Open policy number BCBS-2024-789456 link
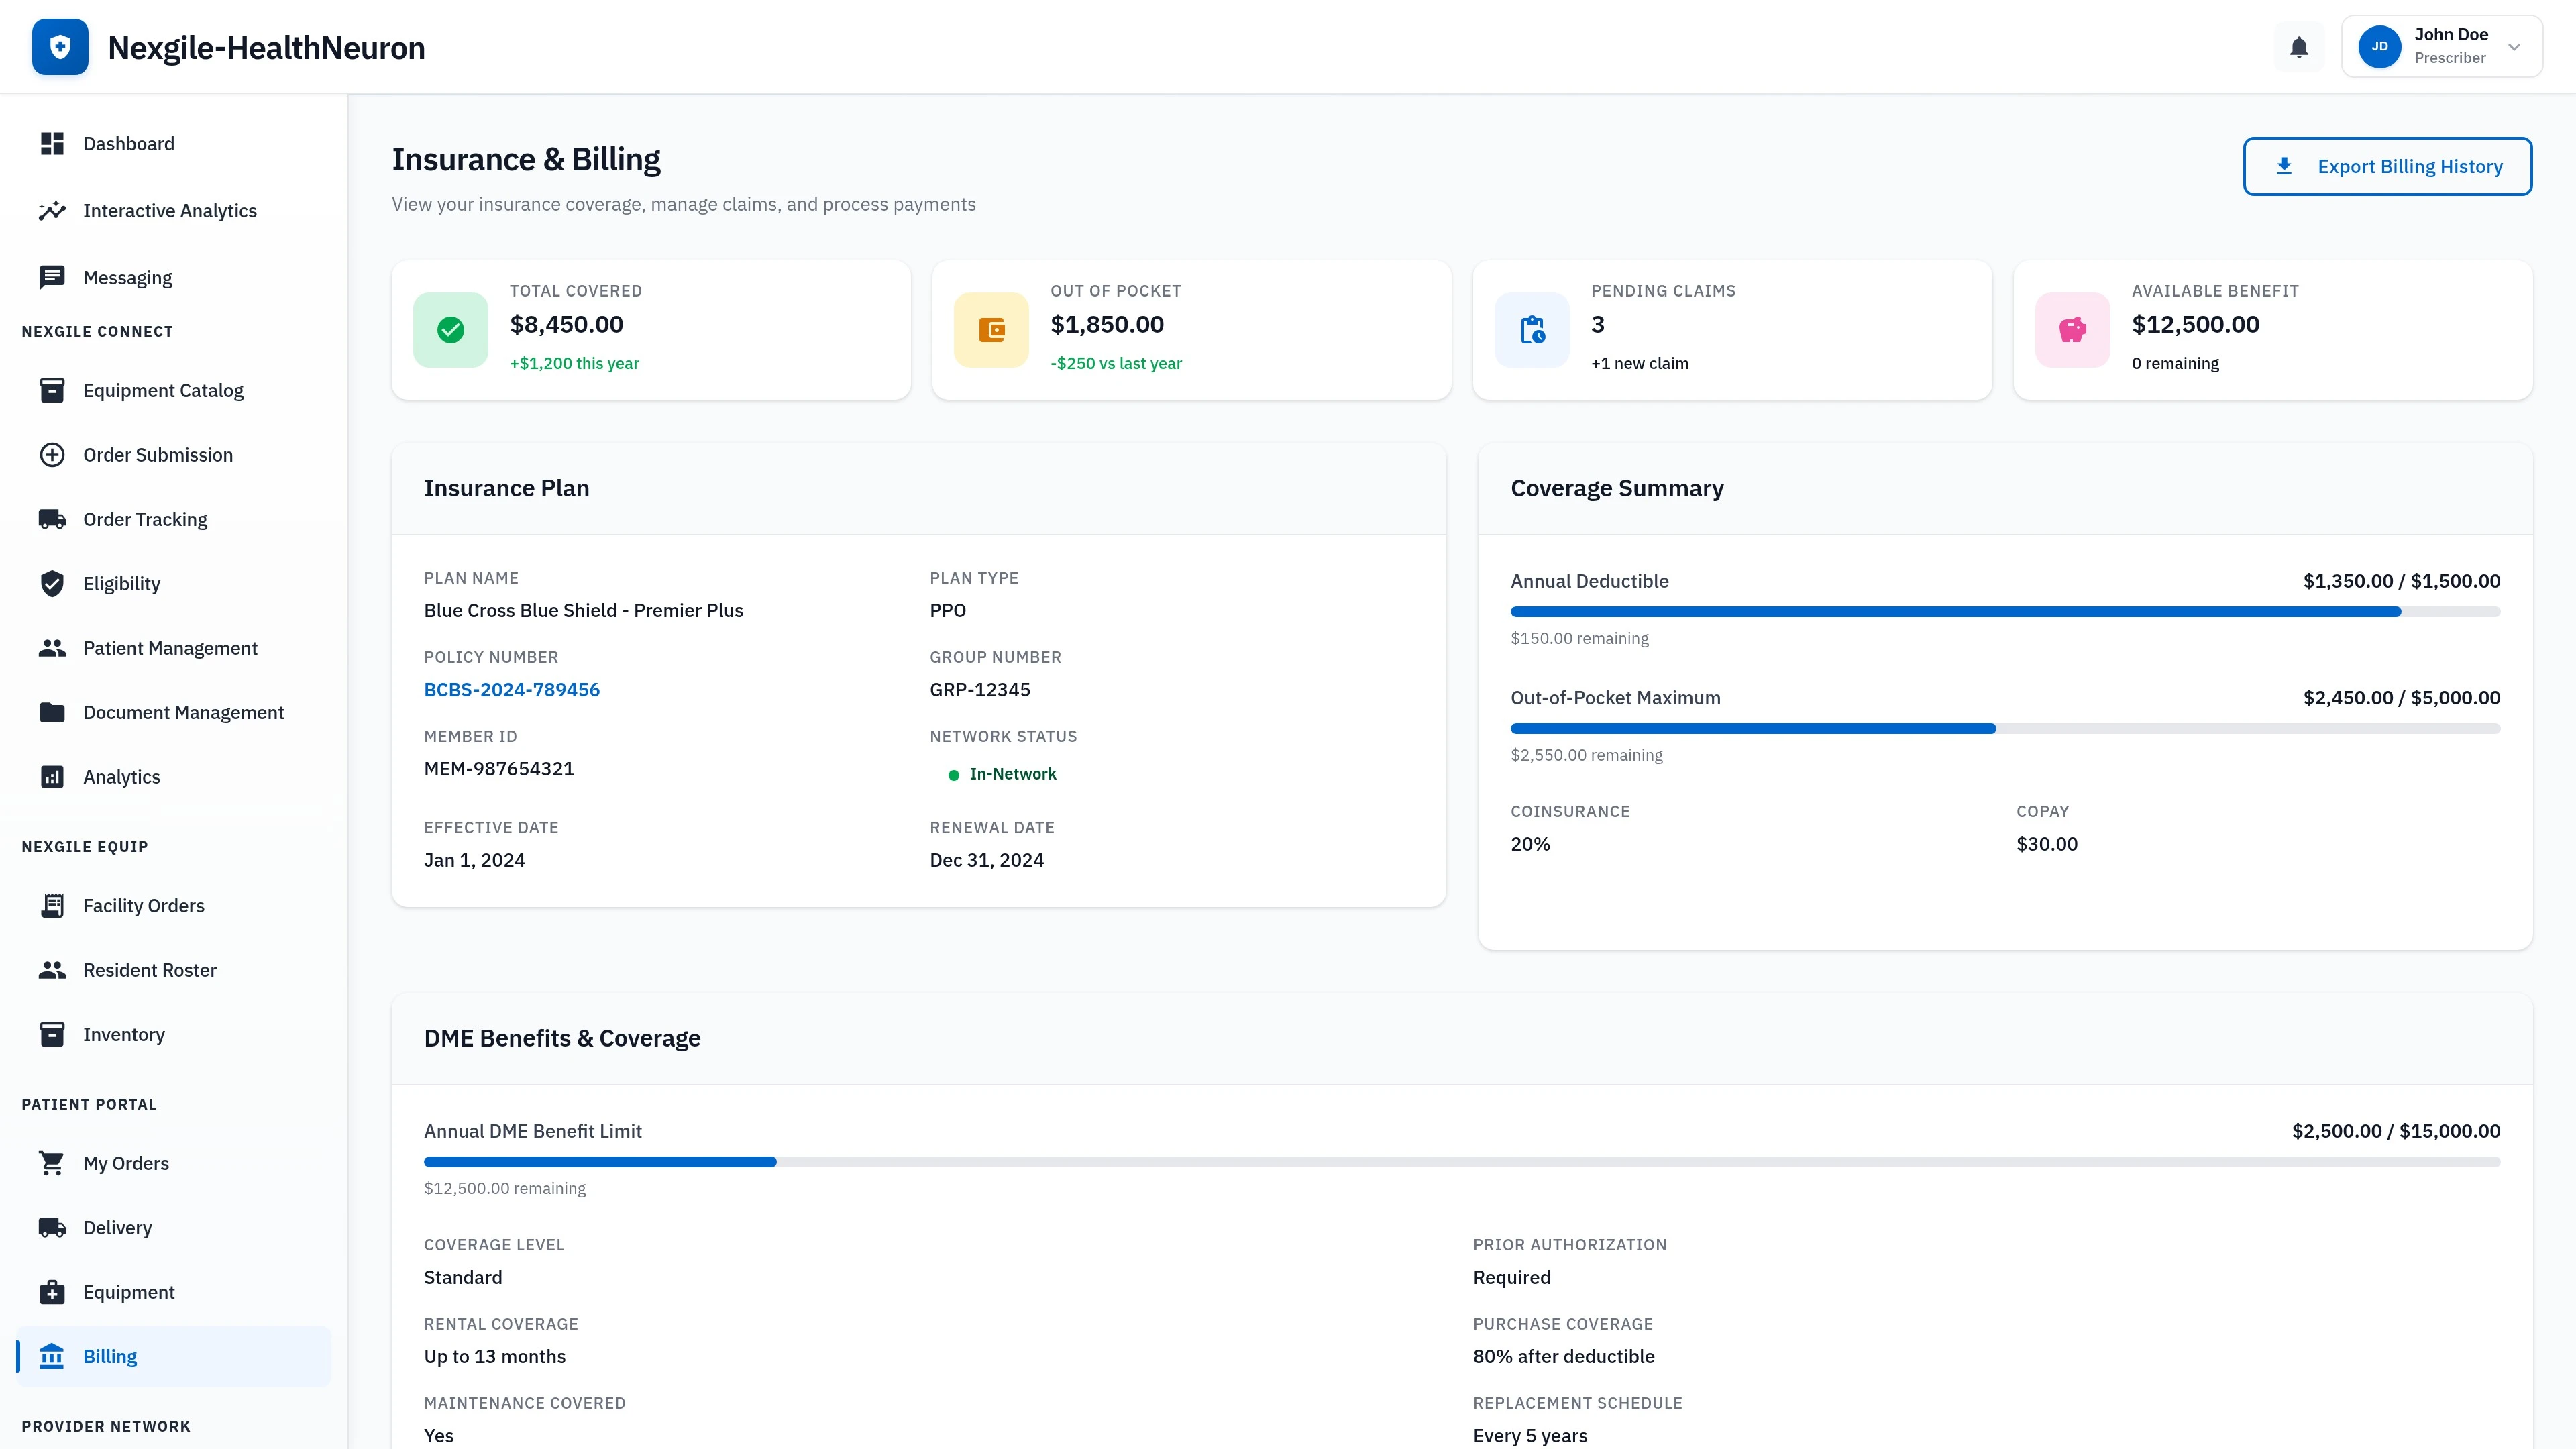Viewport: 2576px width, 1449px height. pyautogui.click(x=511, y=689)
